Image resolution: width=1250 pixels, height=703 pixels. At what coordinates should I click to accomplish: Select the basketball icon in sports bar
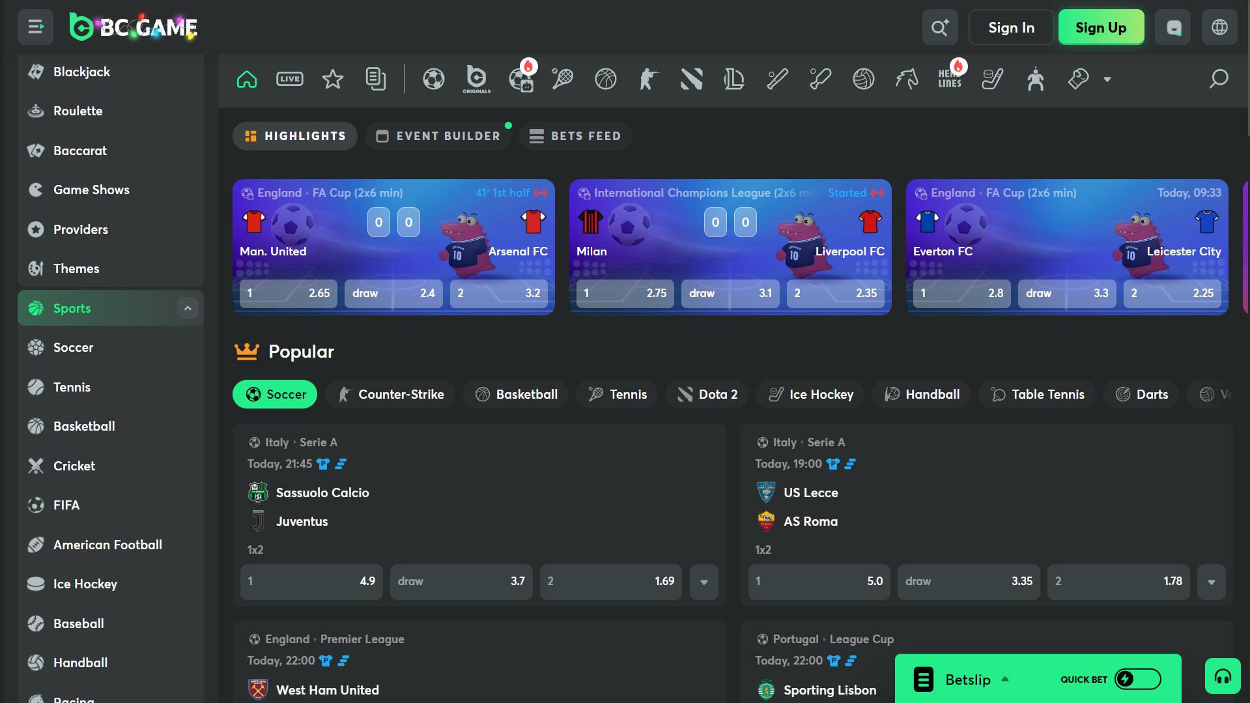pos(605,79)
